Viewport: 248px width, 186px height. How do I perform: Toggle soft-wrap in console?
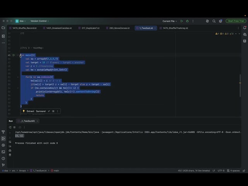coord(10,142)
